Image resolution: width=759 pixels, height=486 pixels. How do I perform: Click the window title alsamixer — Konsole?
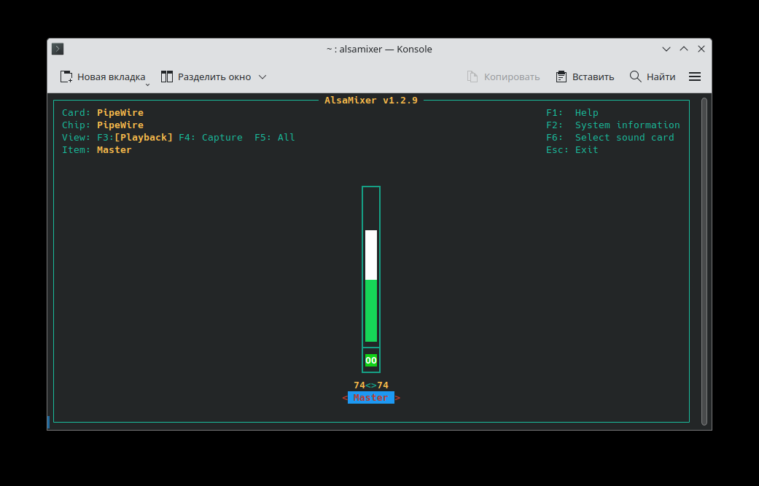[x=379, y=49]
